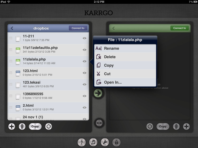Check the box next to 123.html

pos(11,73)
